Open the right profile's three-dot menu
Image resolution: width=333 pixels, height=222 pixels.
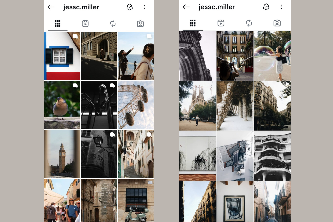pos(281,7)
